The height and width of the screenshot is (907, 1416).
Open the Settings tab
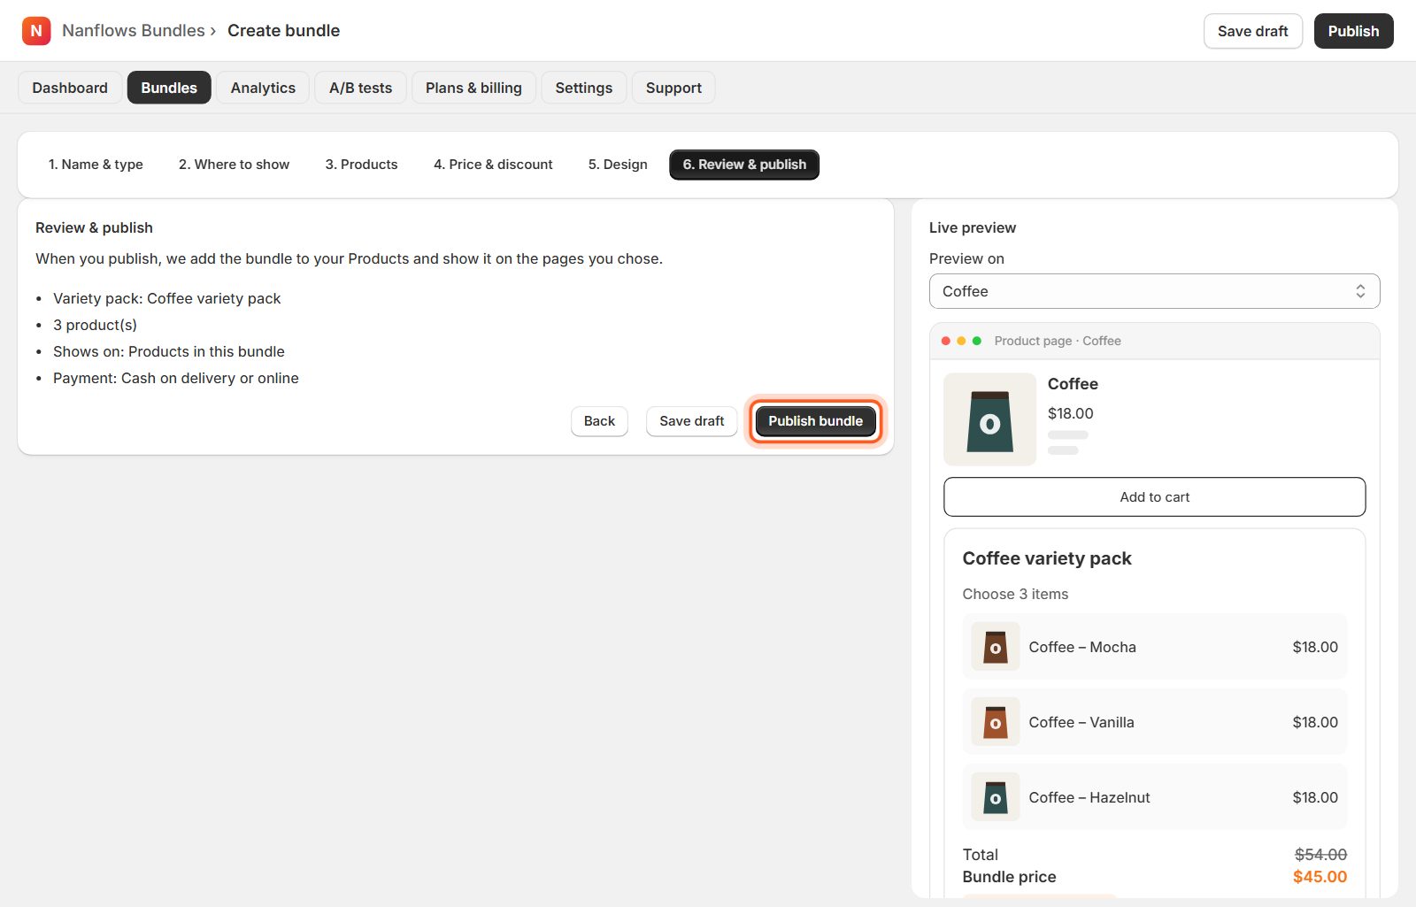583,88
